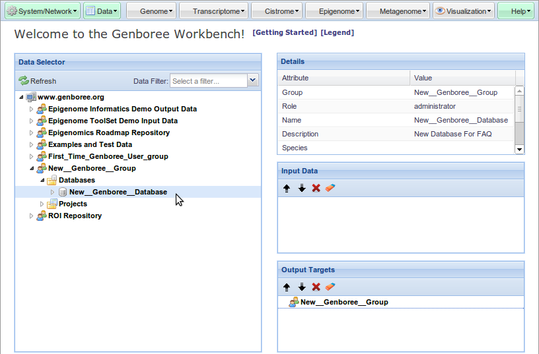The height and width of the screenshot is (354, 539).
Task: Click eraser clear icon in Output Targets
Action: pos(331,287)
